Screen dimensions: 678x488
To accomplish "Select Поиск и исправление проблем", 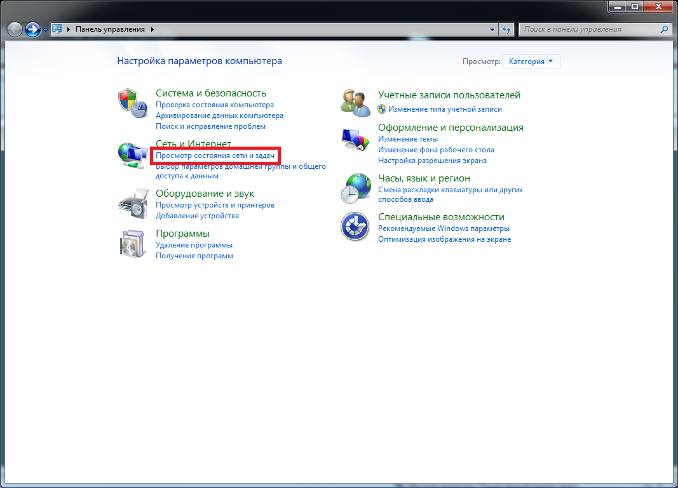I will (210, 126).
